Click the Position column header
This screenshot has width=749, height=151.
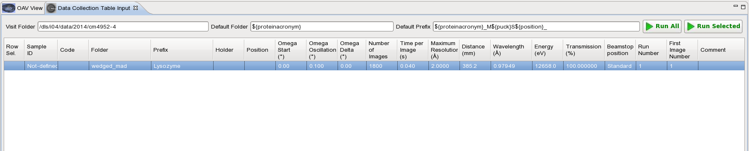point(260,50)
